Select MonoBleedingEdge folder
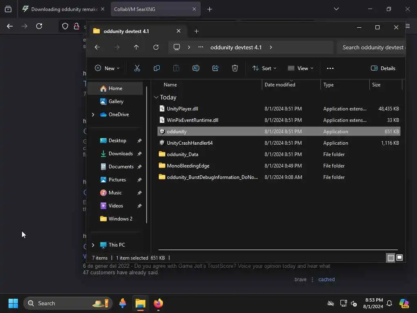The width and height of the screenshot is (417, 313). (x=279, y=166)
